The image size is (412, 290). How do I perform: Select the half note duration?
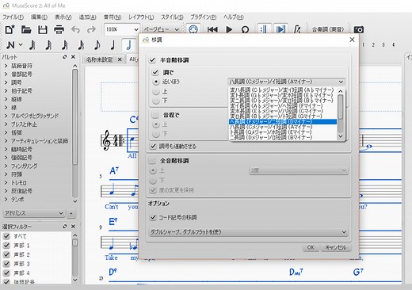point(129,45)
